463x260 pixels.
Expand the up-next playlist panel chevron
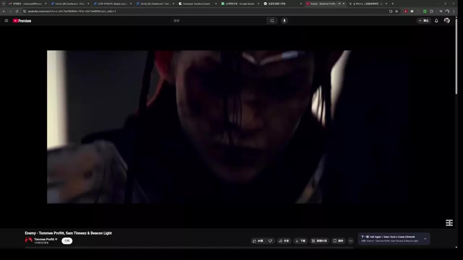pyautogui.click(x=425, y=239)
